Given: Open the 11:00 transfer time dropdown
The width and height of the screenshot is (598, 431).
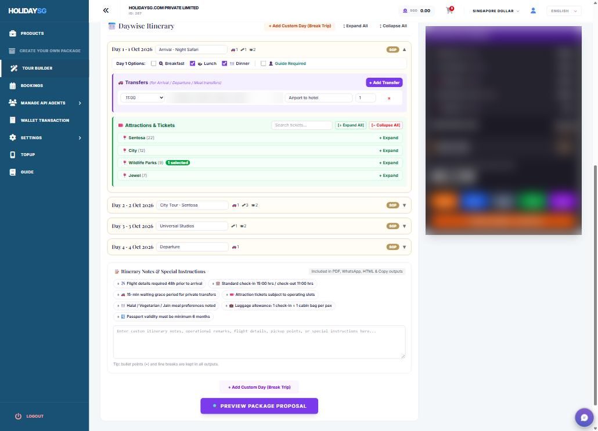Looking at the screenshot, I should point(142,98).
